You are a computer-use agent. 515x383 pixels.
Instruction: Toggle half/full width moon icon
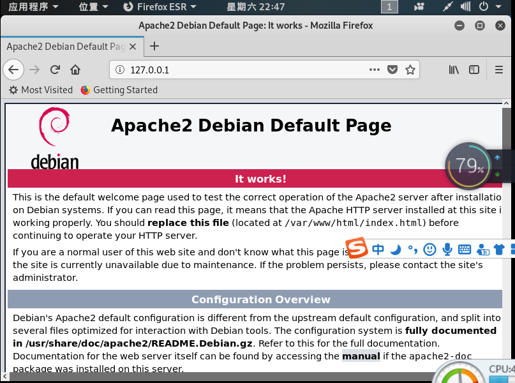396,250
